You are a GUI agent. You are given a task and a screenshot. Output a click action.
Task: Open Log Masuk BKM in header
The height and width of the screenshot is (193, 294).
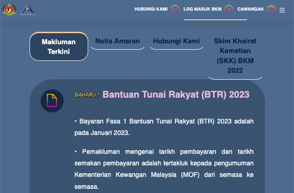point(203,9)
